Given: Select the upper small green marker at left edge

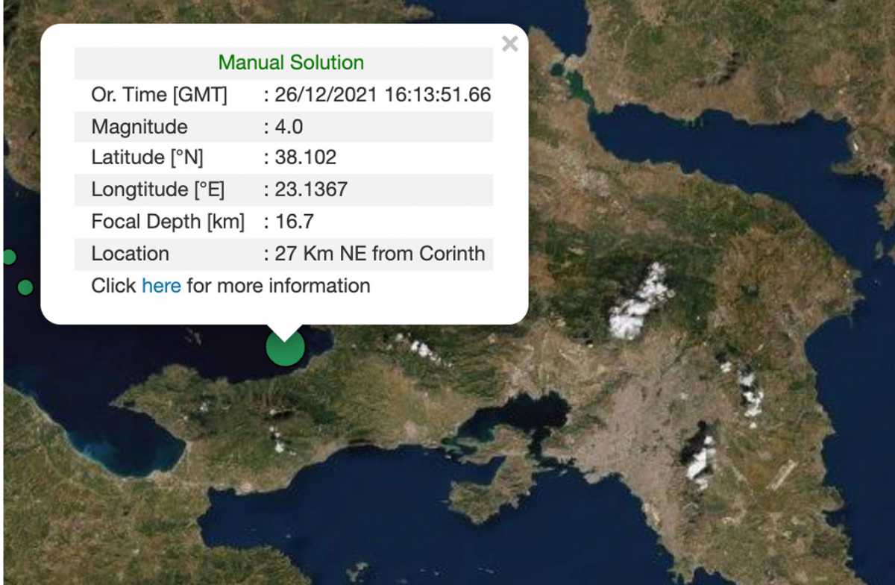Looking at the screenshot, I should (9, 257).
